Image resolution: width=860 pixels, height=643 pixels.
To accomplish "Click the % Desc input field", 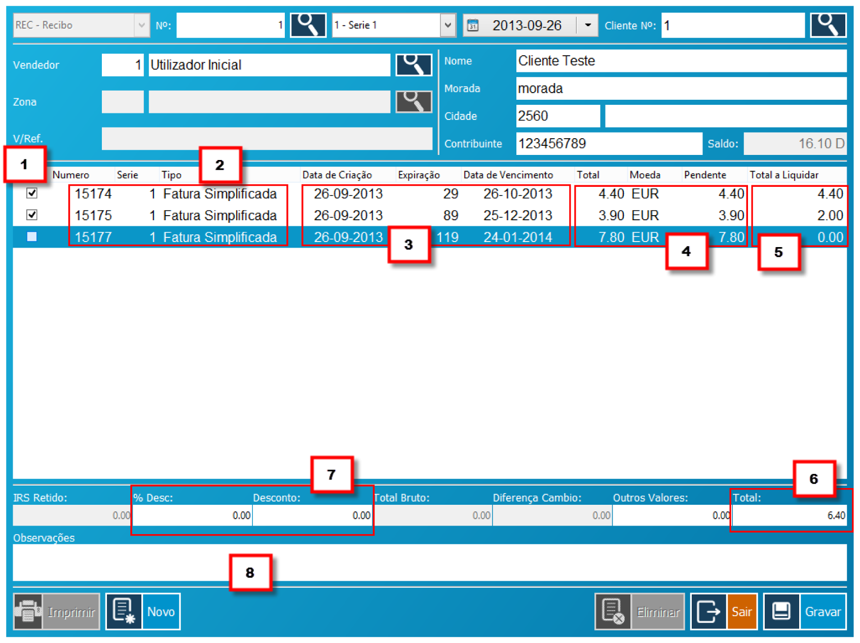I will click(x=192, y=515).
